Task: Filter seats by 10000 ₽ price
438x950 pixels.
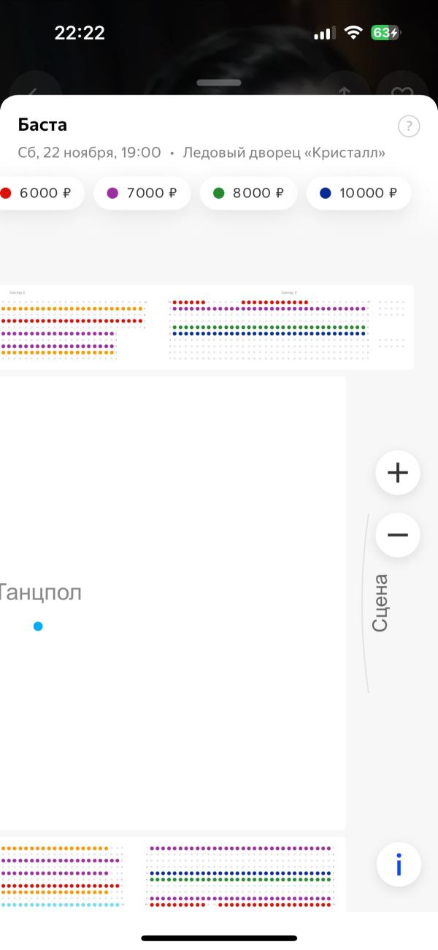Action: (x=358, y=194)
